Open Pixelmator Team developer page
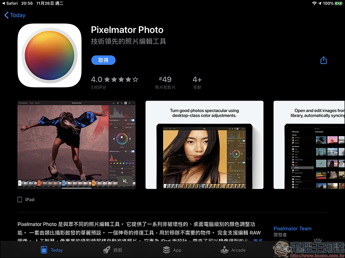345x258 pixels. 292,229
